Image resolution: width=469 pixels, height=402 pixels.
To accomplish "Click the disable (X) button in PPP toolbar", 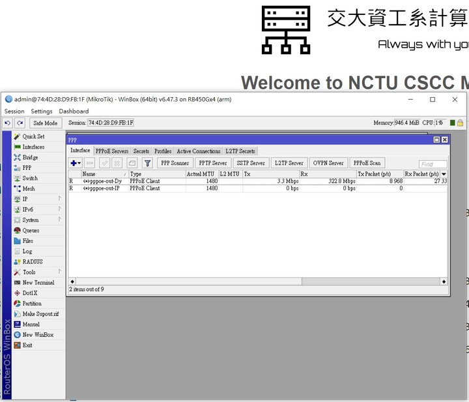I will pos(117,163).
